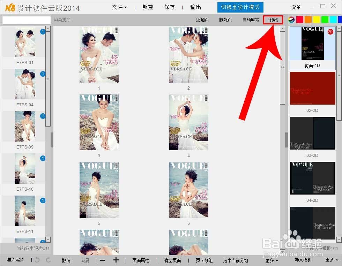Select page 5 in the page grid
The height and width of the screenshot is (266, 342).
(x=99, y=190)
